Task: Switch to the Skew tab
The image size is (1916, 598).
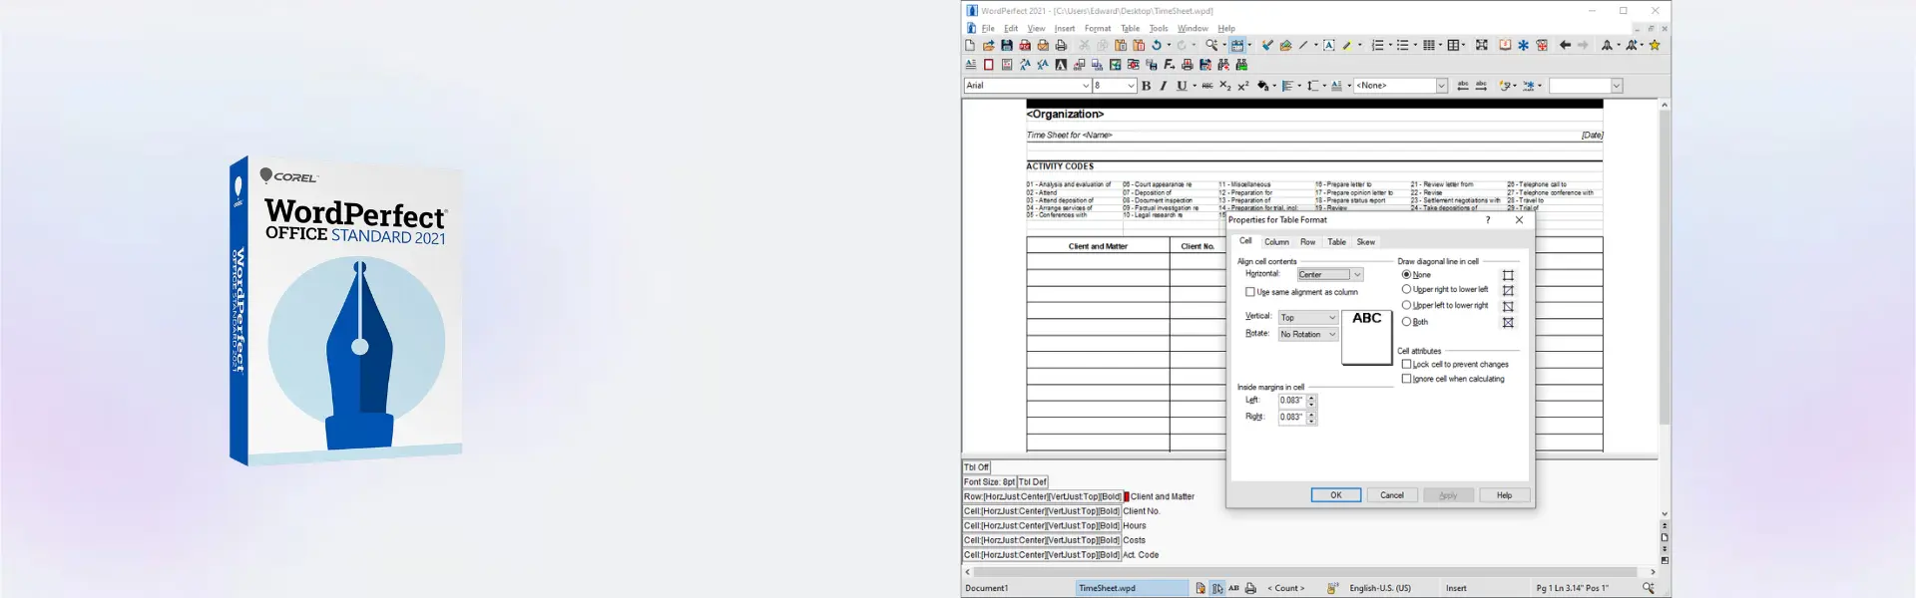Action: click(1365, 242)
